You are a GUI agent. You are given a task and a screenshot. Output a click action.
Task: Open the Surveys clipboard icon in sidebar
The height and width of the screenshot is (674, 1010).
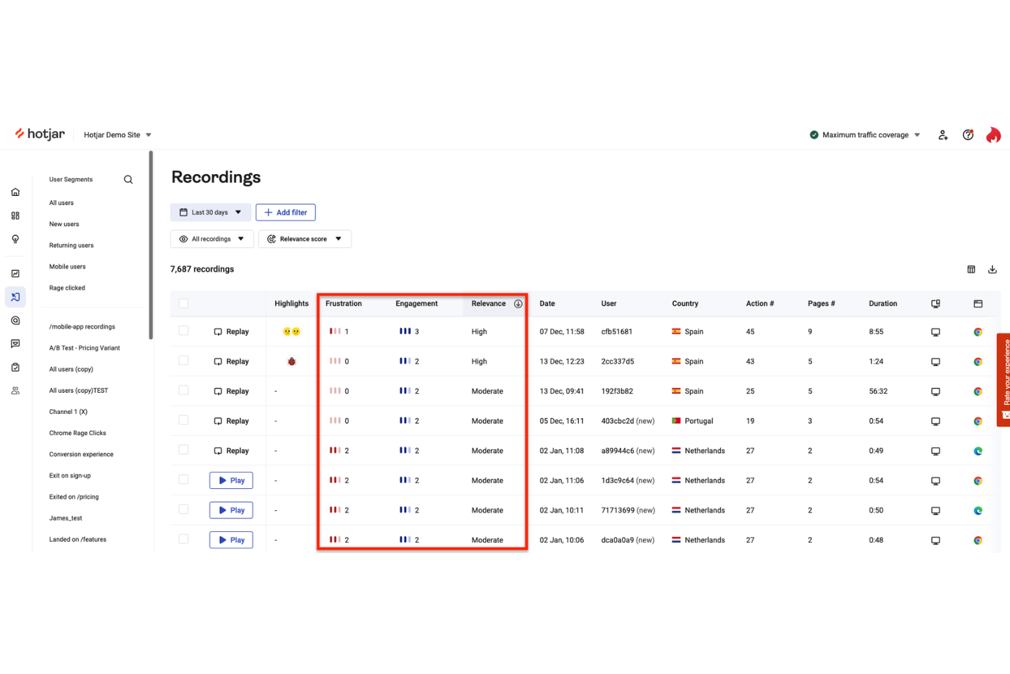coord(16,367)
